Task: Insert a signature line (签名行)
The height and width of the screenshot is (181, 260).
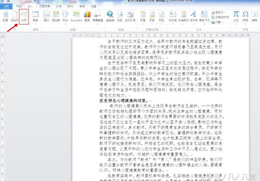Action: click(218, 13)
